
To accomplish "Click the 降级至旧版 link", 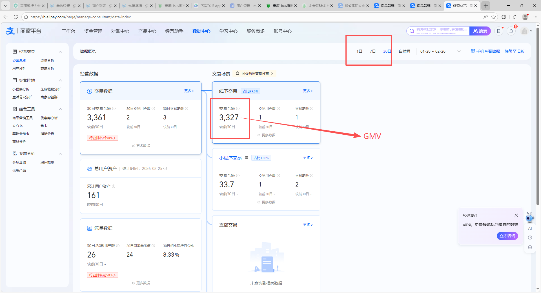I will (x=514, y=51).
